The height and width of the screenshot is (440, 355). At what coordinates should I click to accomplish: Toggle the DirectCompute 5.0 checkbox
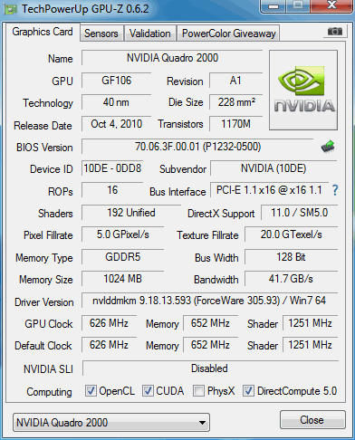(248, 391)
